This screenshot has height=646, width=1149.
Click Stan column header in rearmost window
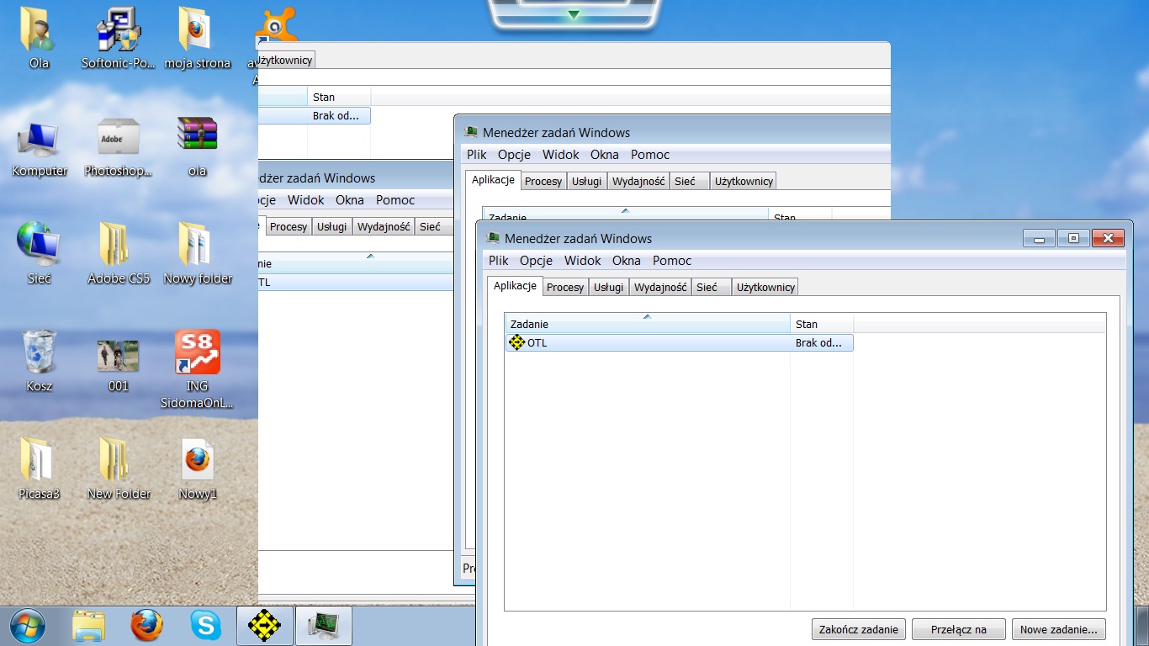(x=339, y=97)
